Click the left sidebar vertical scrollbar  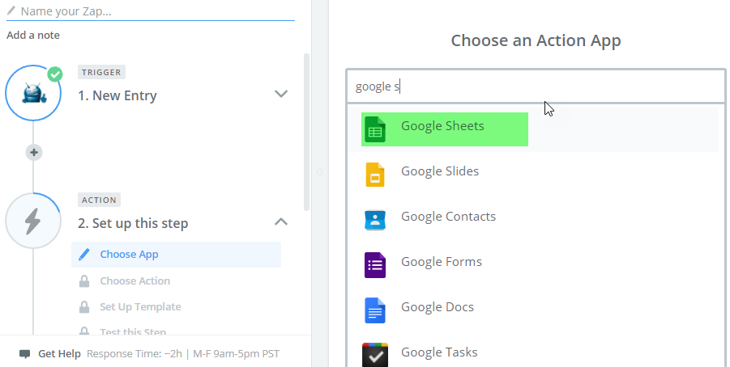coord(306,133)
